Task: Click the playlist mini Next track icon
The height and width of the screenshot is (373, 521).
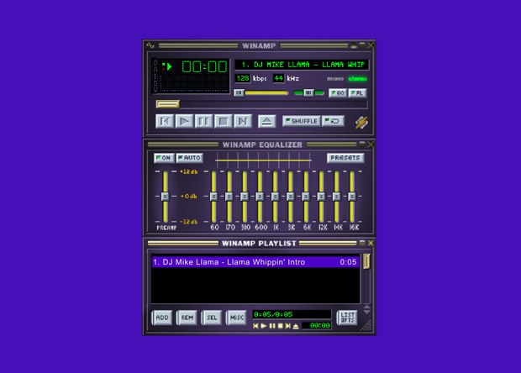Action: coord(288,326)
